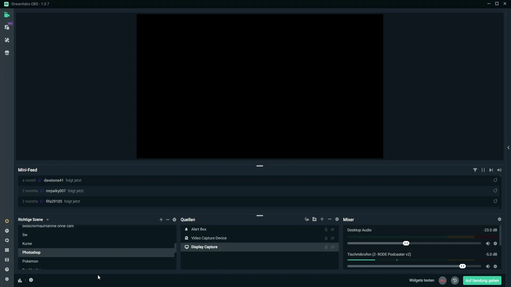Hide the Alert Box source
Image resolution: width=511 pixels, height=287 pixels.
[x=333, y=229]
